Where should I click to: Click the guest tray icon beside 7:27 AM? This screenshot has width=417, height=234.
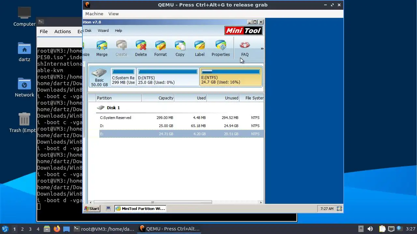(x=339, y=209)
